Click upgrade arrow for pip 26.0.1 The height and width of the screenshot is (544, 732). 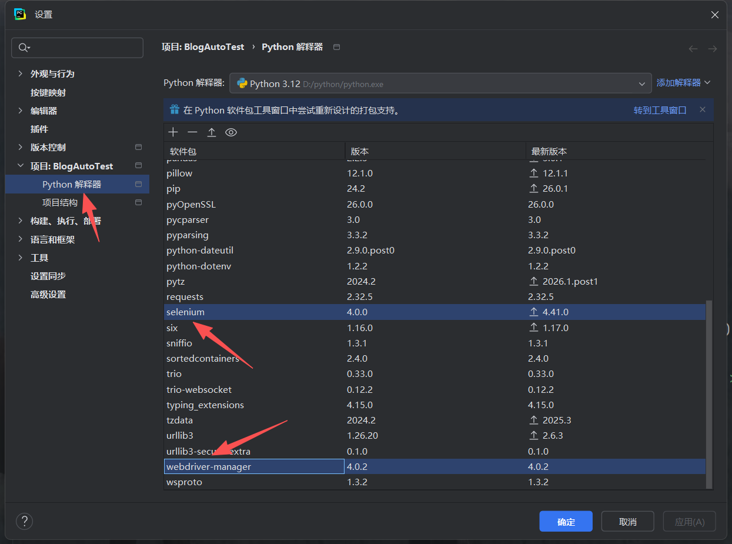(534, 189)
